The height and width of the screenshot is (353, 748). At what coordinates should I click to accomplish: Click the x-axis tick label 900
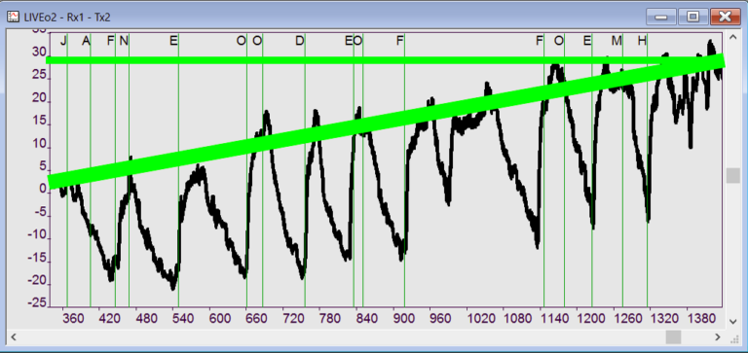[x=403, y=318]
